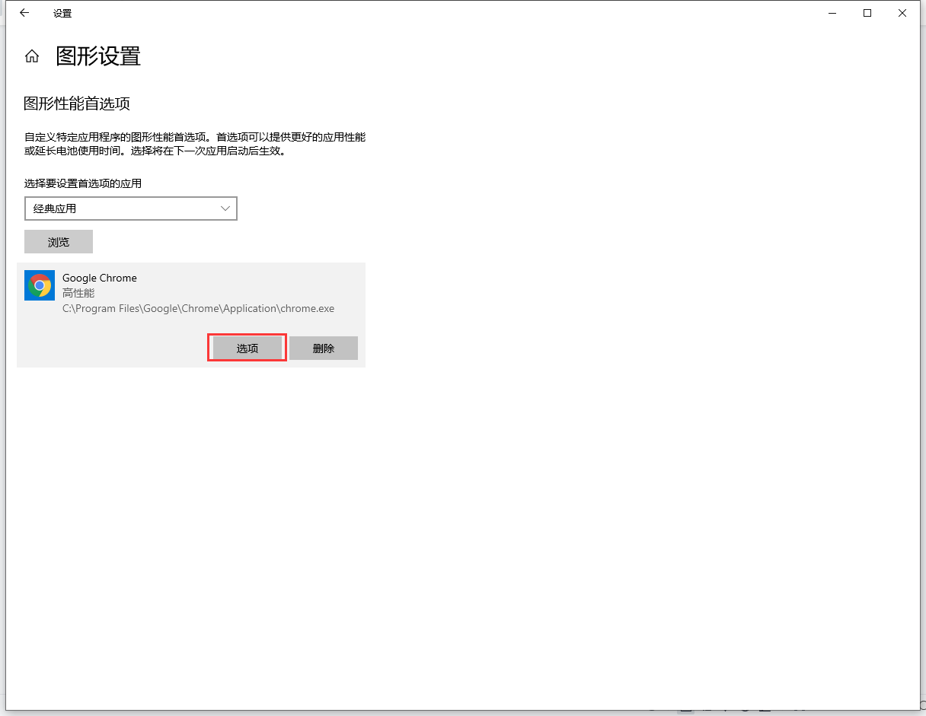Click the 图形设置 page heading
926x716 pixels.
pos(98,56)
